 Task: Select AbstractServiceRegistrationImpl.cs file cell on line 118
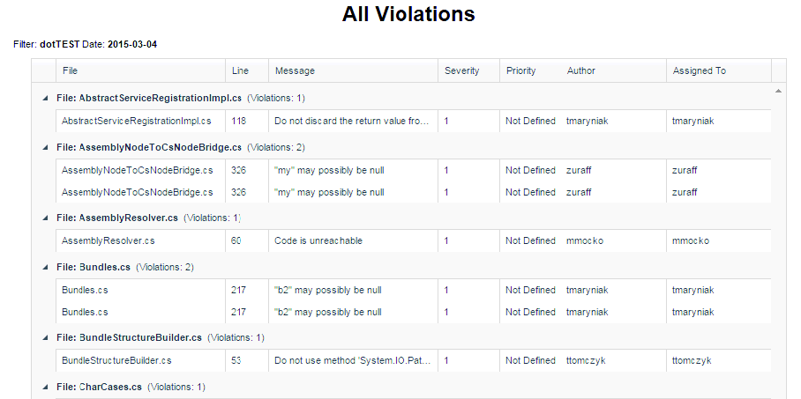(140, 121)
